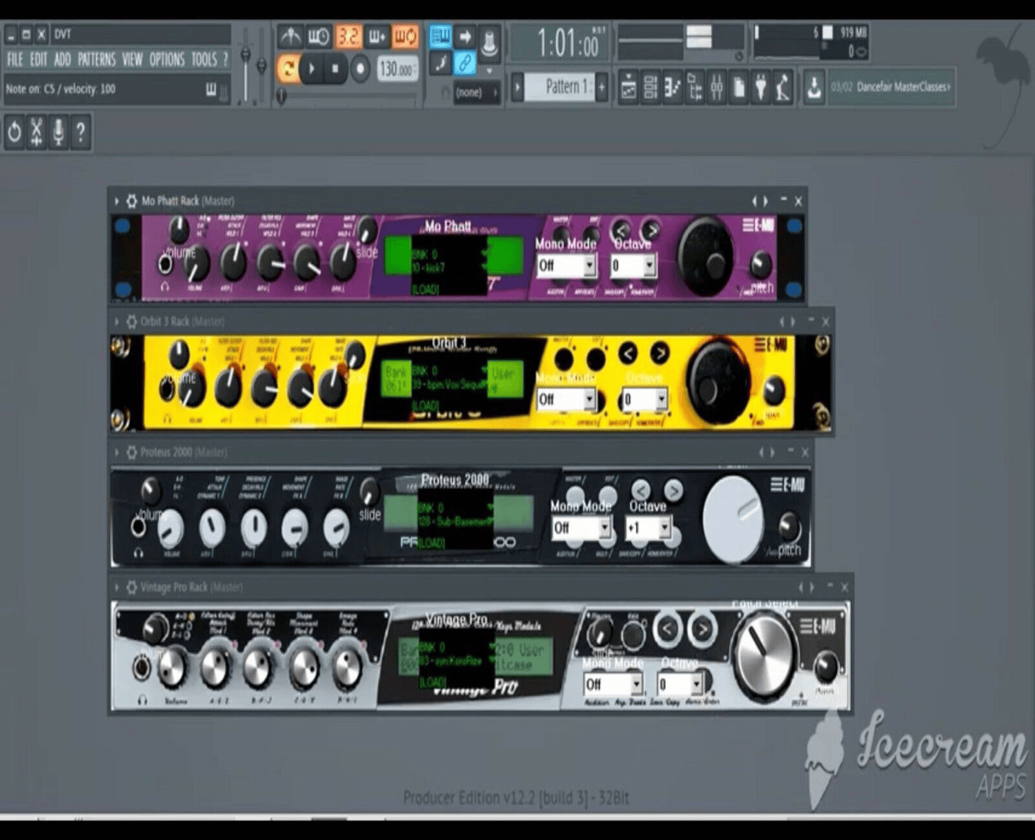1035x840 pixels.
Task: Toggle blue typing-keyboard-to-piano button
Action: click(440, 36)
